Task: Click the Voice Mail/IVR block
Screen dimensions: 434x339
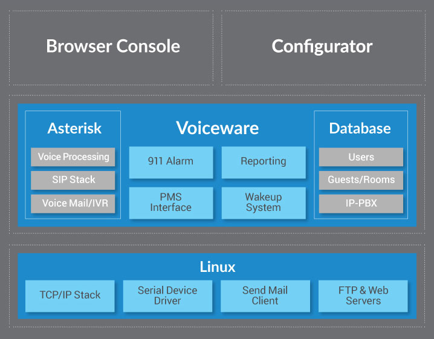Action: (x=73, y=204)
